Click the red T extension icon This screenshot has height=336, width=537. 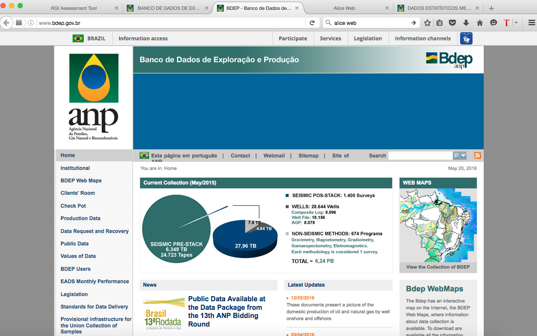[506, 23]
